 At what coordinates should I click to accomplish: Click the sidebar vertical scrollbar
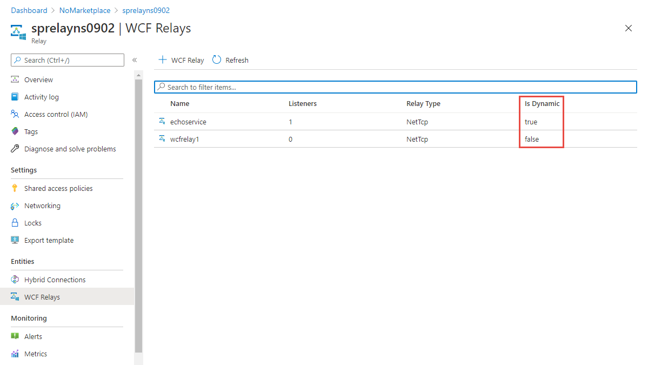(x=138, y=215)
